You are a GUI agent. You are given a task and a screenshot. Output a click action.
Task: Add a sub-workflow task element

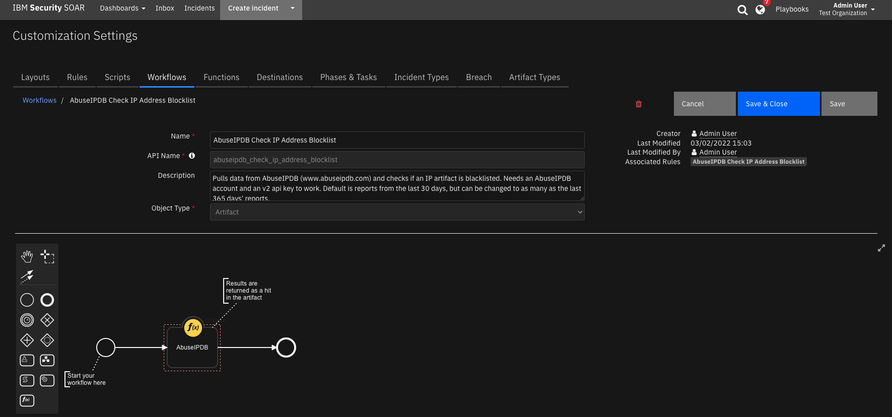47,360
